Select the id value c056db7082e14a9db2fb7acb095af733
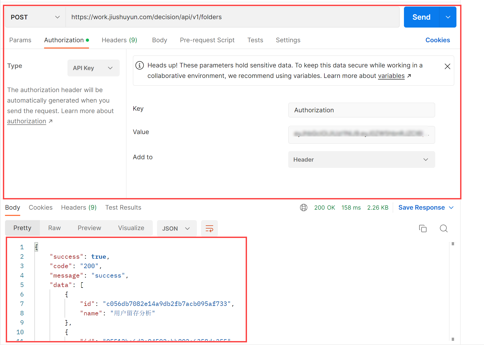Screen dimensions: 484x345 167,304
